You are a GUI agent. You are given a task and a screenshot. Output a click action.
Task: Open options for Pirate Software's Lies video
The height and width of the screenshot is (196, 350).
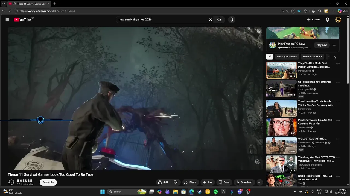338,120
